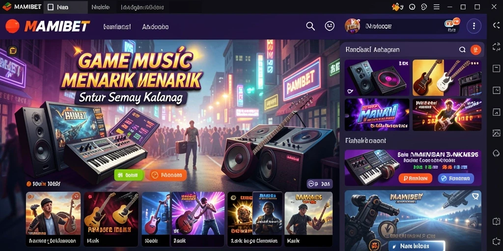Click the chart frame icon in right sidebar

tap(496, 133)
